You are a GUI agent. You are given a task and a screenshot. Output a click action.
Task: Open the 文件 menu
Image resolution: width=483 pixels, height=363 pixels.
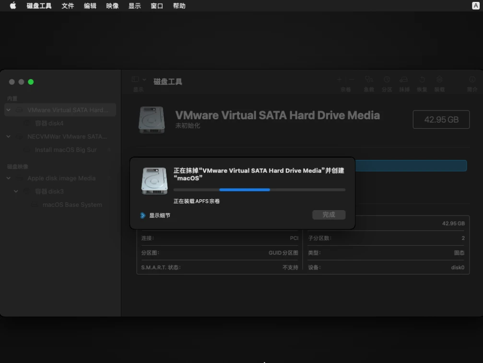coord(68,6)
